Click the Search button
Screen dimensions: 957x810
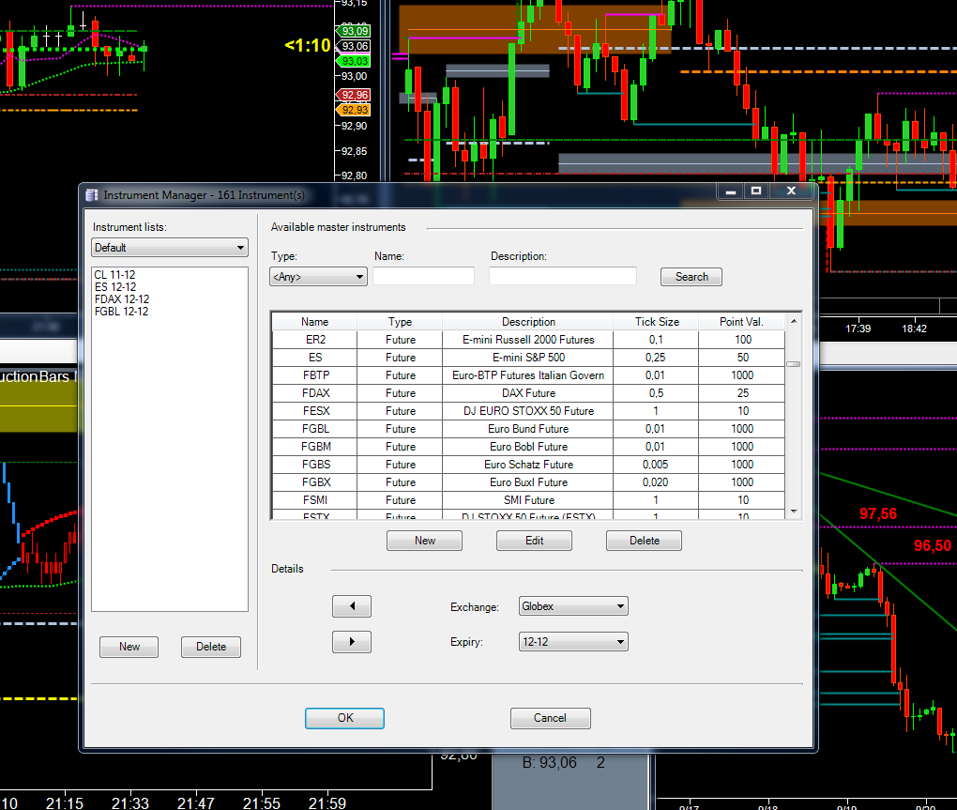point(691,277)
